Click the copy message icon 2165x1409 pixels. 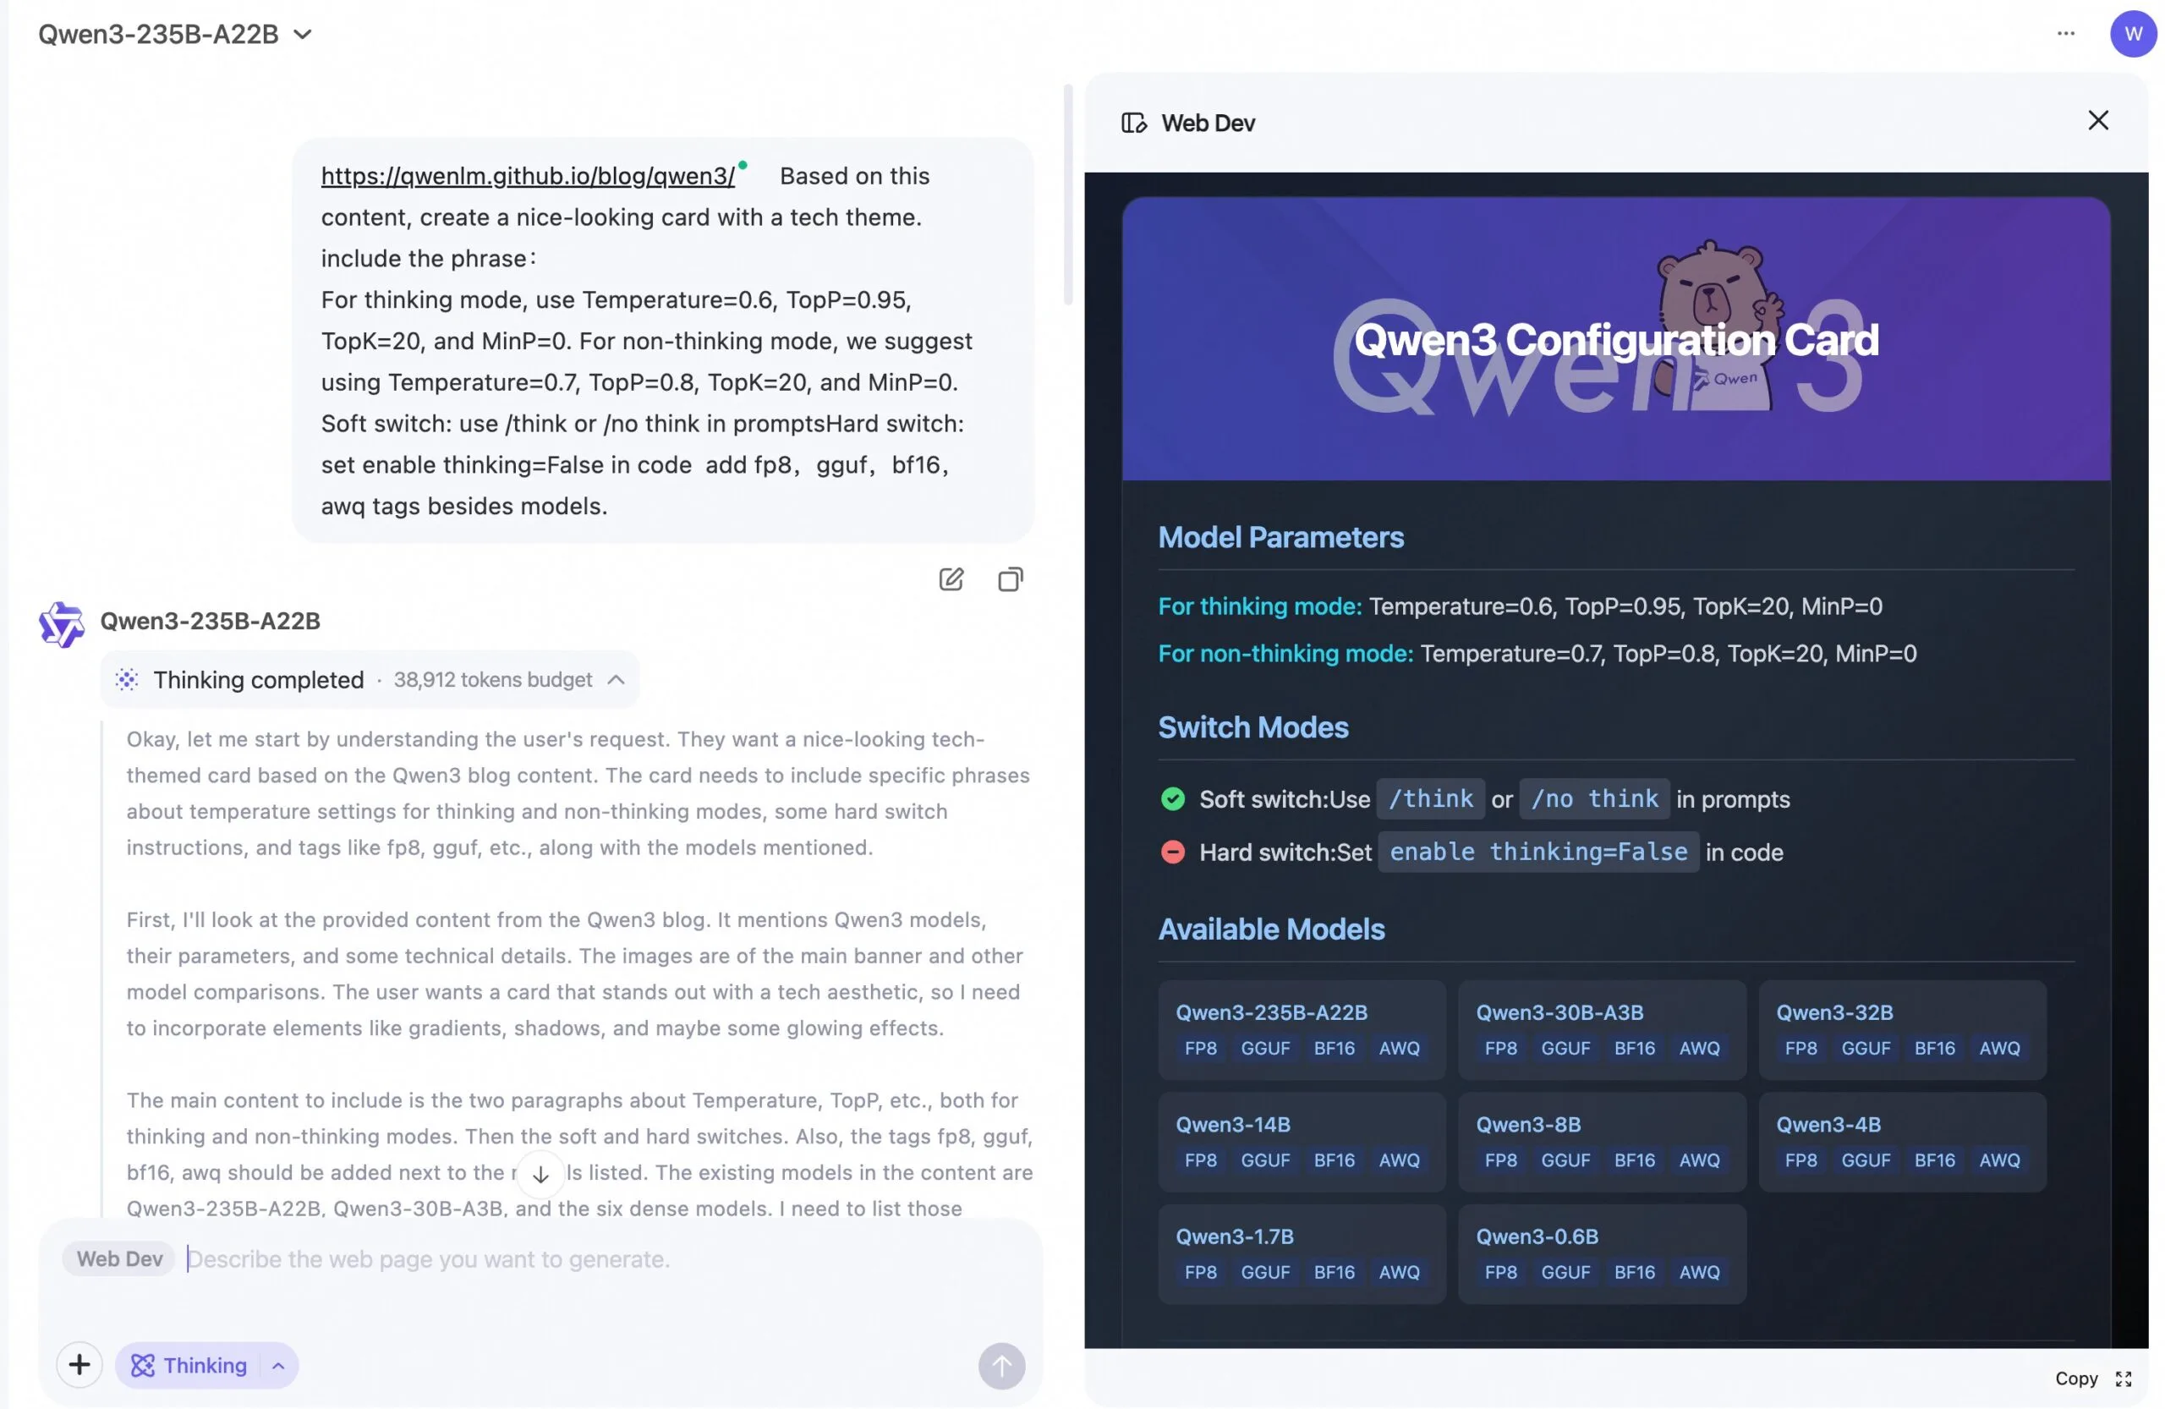[1010, 579]
